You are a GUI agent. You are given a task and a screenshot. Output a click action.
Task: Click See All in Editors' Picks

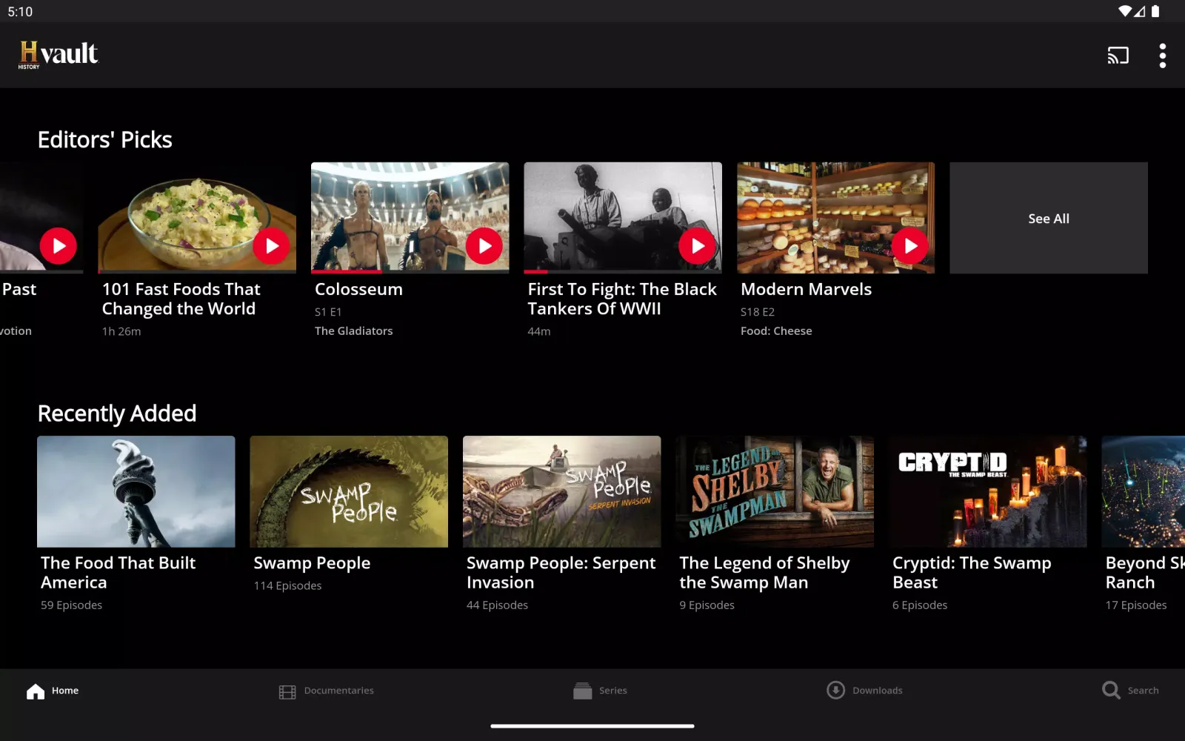(x=1048, y=219)
